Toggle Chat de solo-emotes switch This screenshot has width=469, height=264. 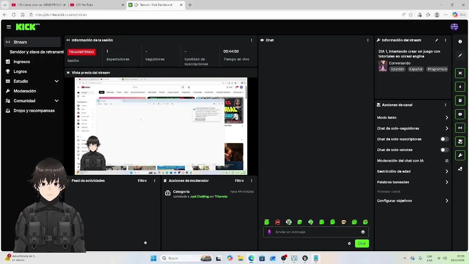[444, 150]
